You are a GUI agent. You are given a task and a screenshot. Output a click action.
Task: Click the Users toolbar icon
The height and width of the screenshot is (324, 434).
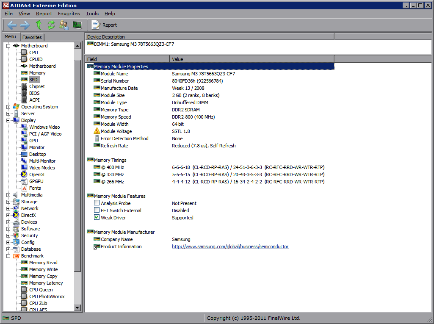[64, 25]
